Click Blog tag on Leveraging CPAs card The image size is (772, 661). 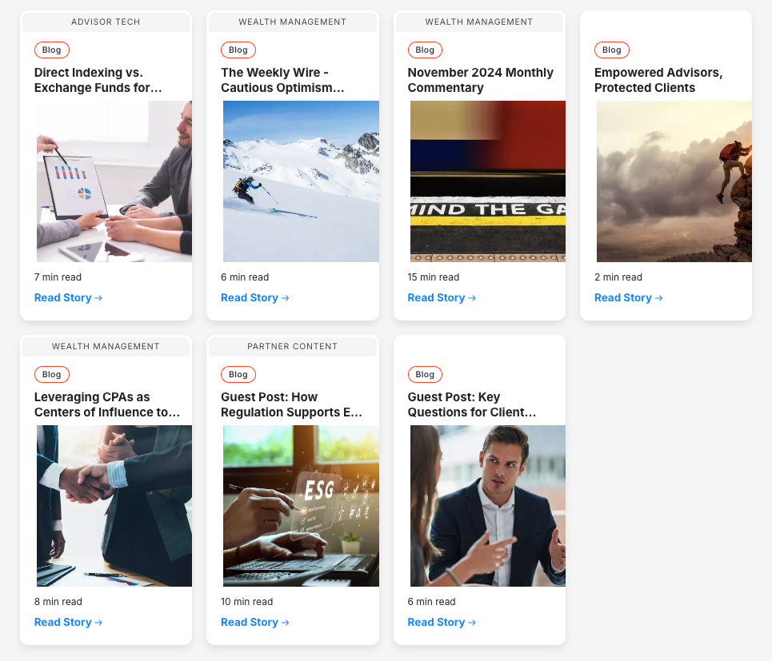click(x=52, y=375)
